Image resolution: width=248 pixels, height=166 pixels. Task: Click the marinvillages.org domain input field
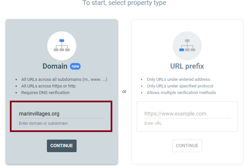click(61, 114)
